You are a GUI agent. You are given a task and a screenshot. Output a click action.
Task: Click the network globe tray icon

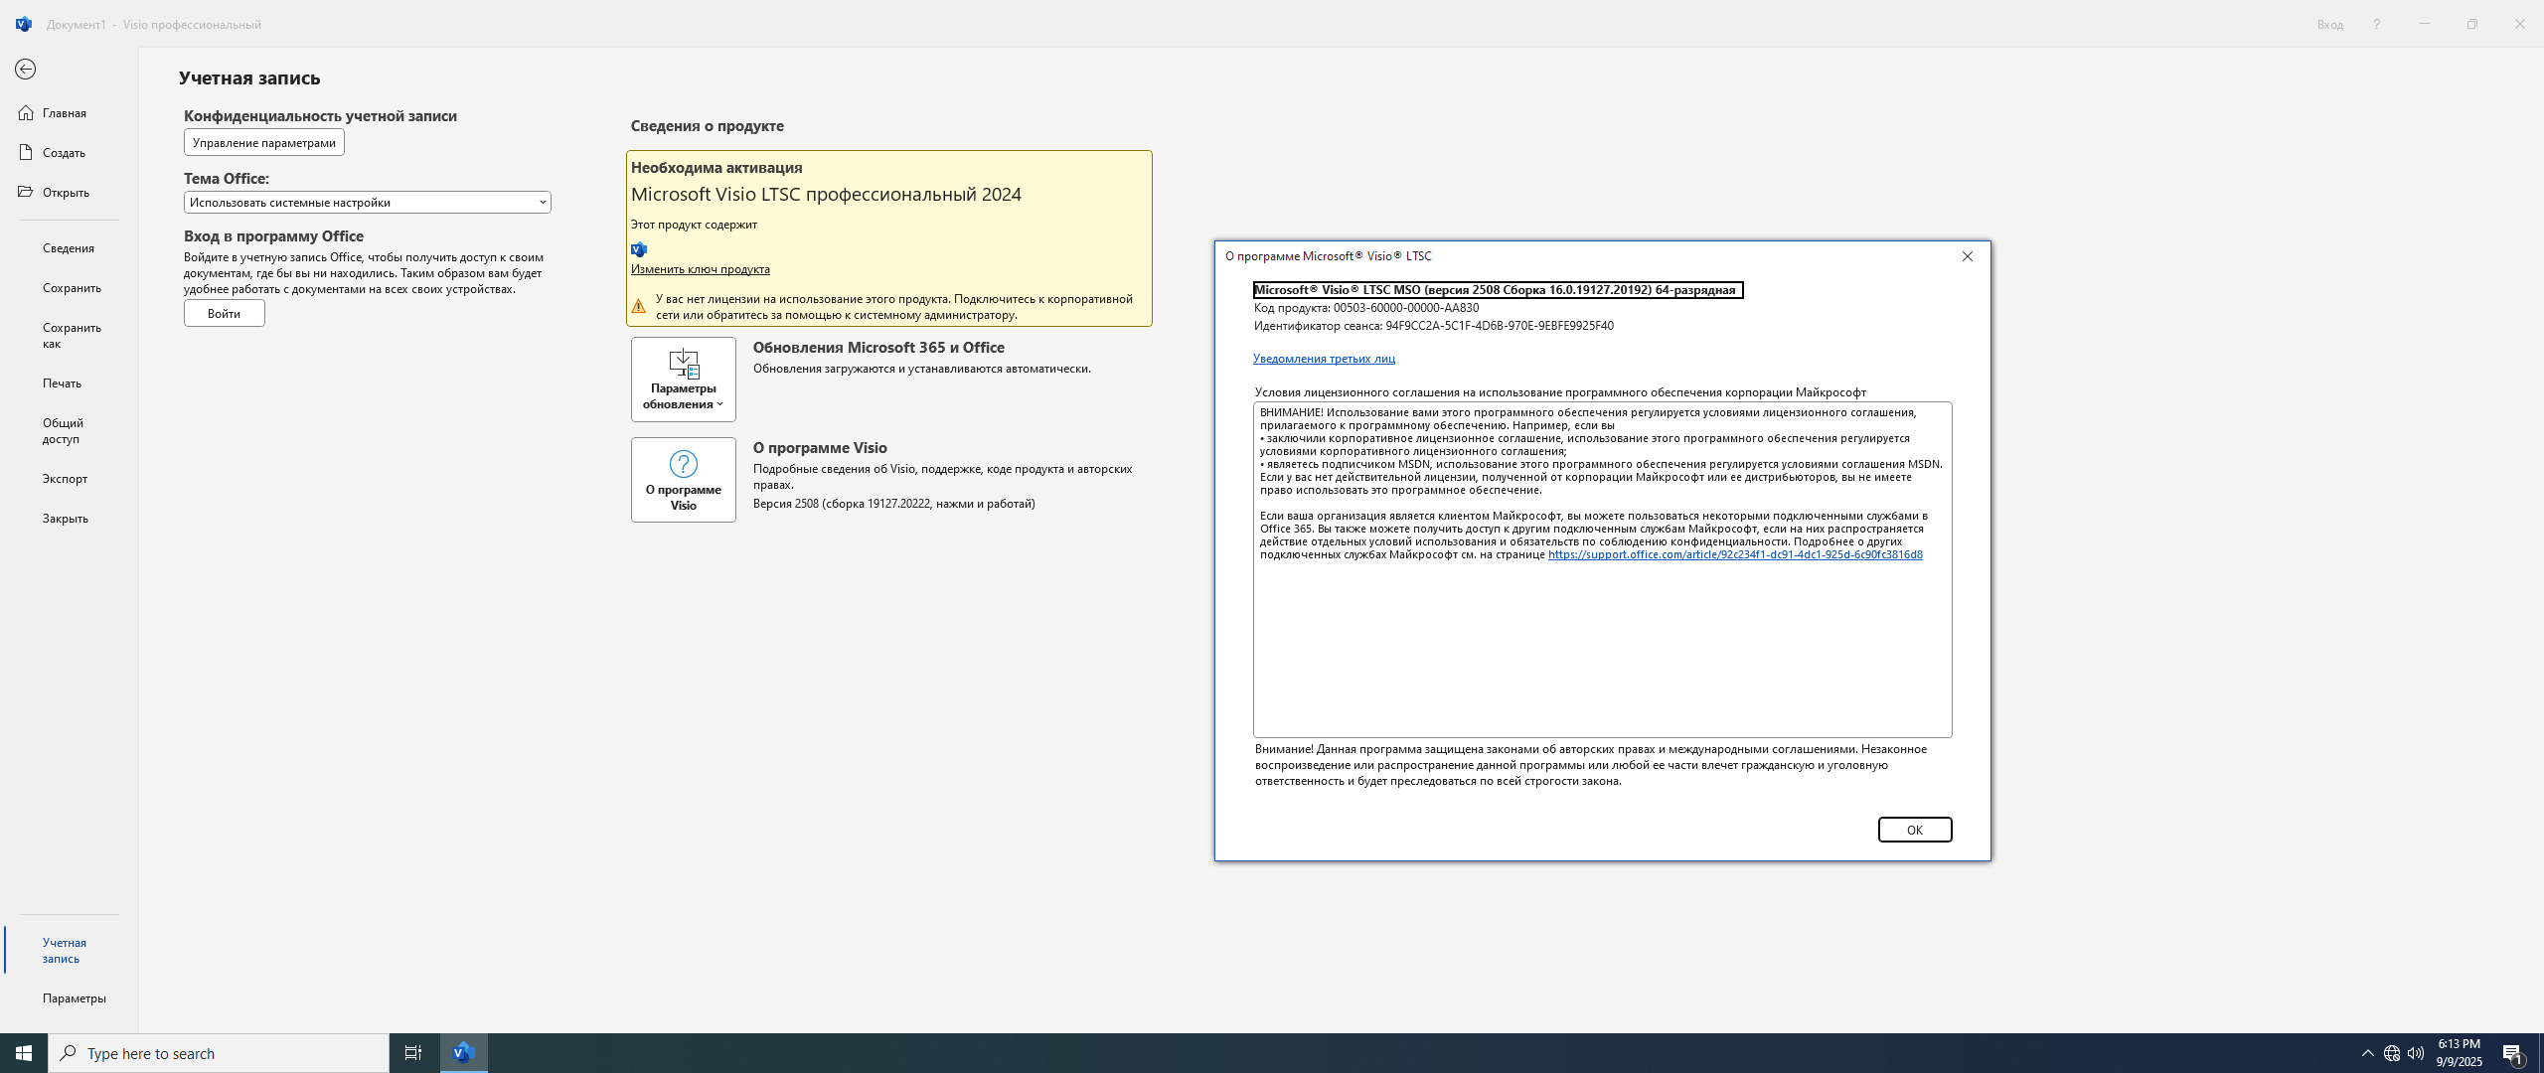[x=2392, y=1053]
